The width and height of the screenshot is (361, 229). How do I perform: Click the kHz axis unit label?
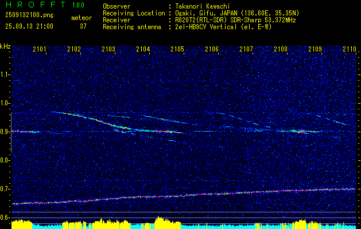[x=5, y=46]
